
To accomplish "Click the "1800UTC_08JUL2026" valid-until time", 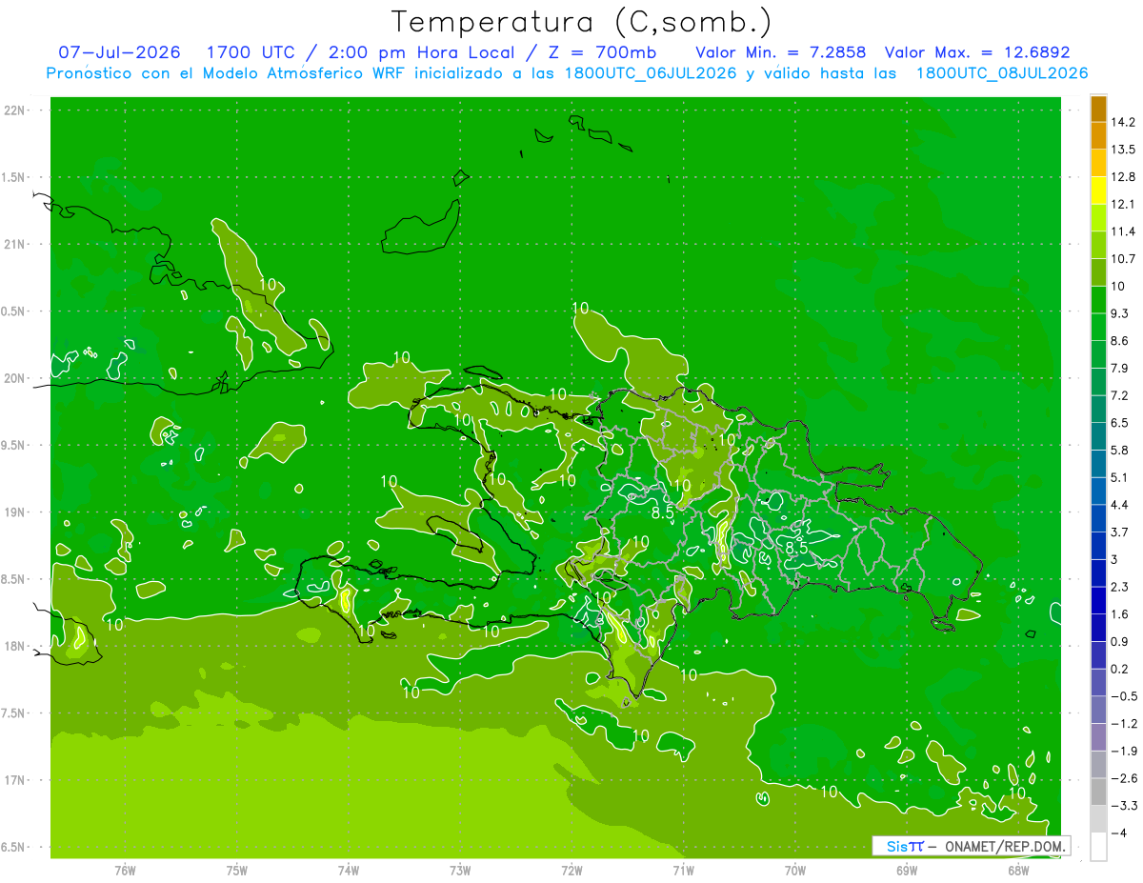I will coord(1002,73).
